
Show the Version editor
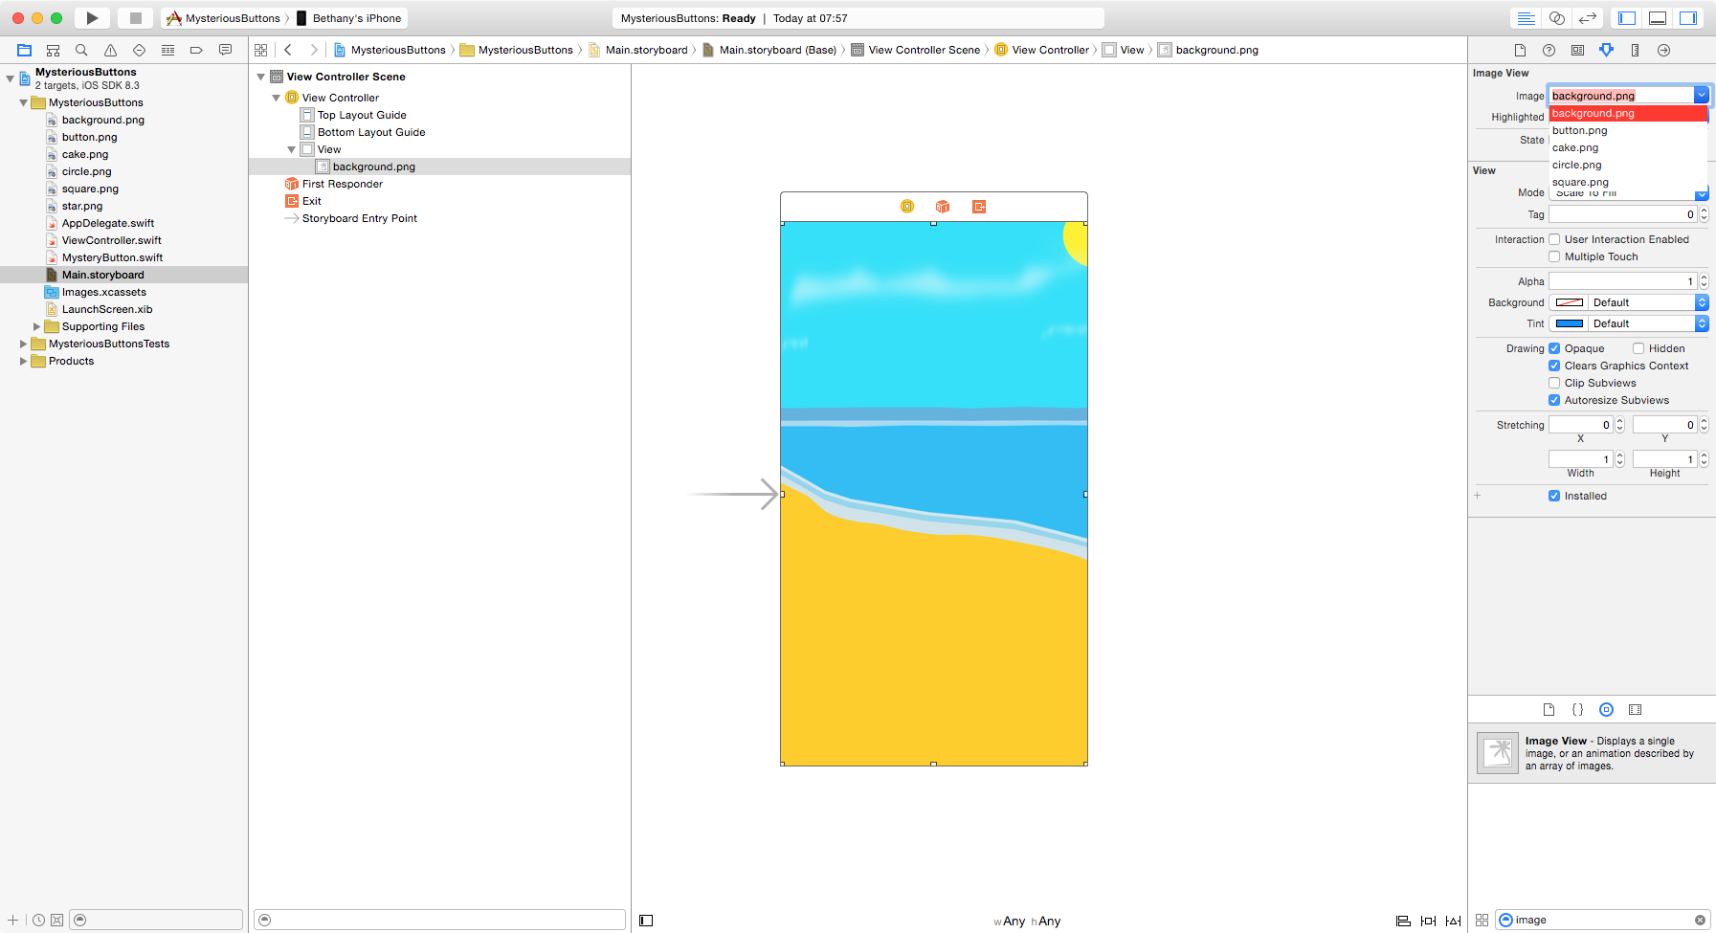point(1588,18)
